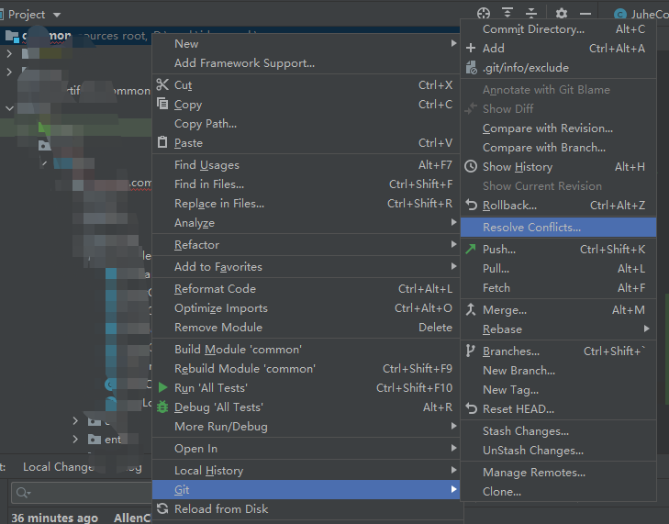This screenshot has width=669, height=524.
Task: Expand the New submenu arrow
Action: point(453,43)
